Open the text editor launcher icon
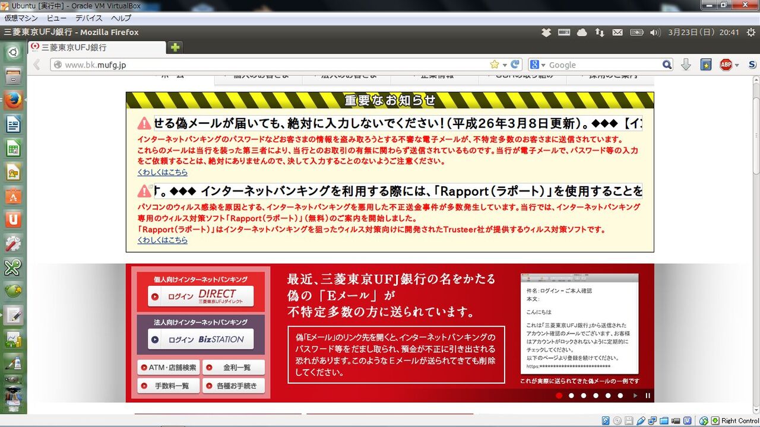The image size is (760, 427). 13,315
